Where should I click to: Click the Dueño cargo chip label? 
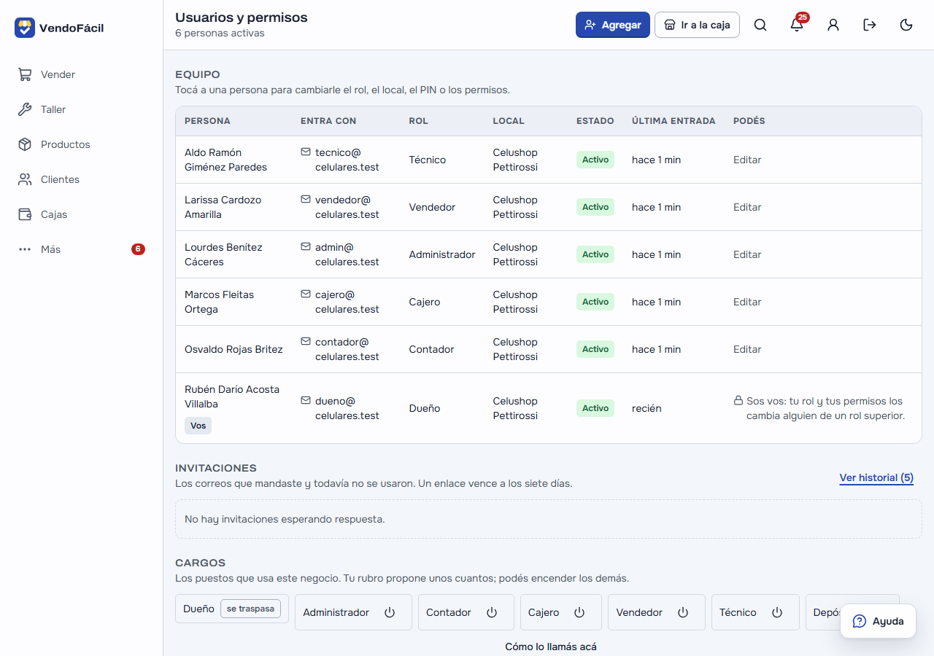[198, 609]
